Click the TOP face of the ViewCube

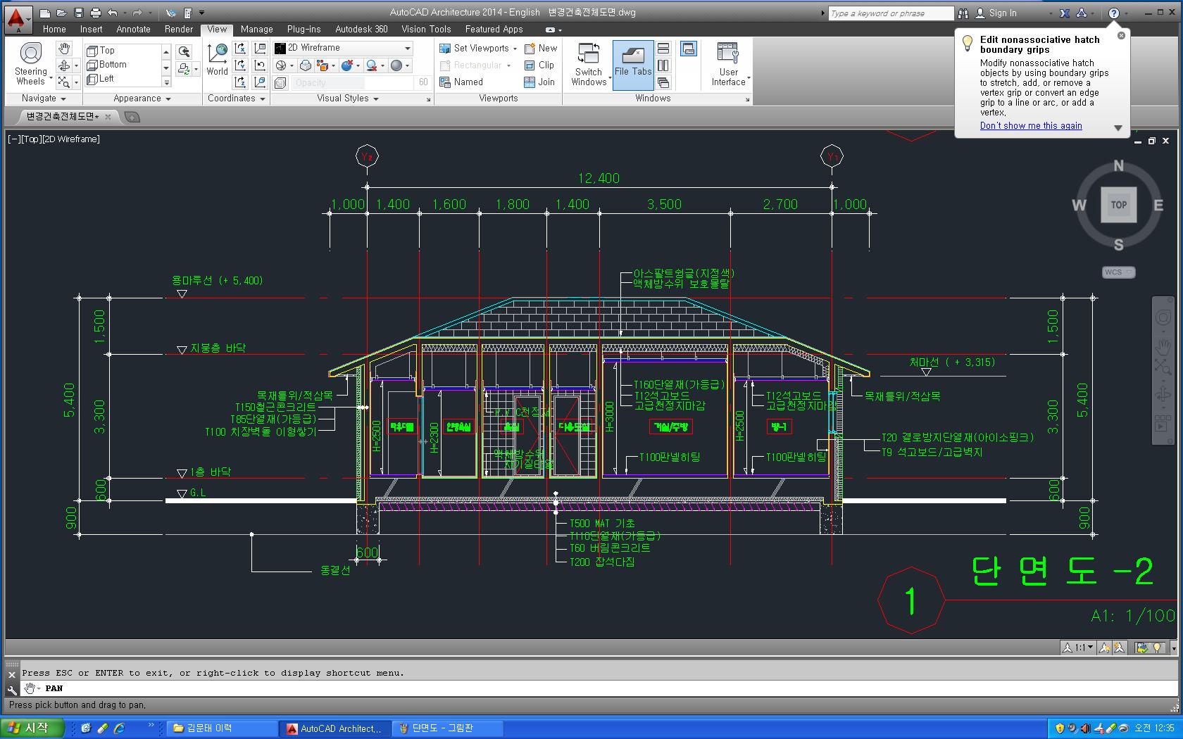[1118, 205]
